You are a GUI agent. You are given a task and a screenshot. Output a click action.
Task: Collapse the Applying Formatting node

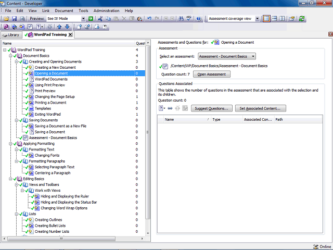click(x=10, y=144)
